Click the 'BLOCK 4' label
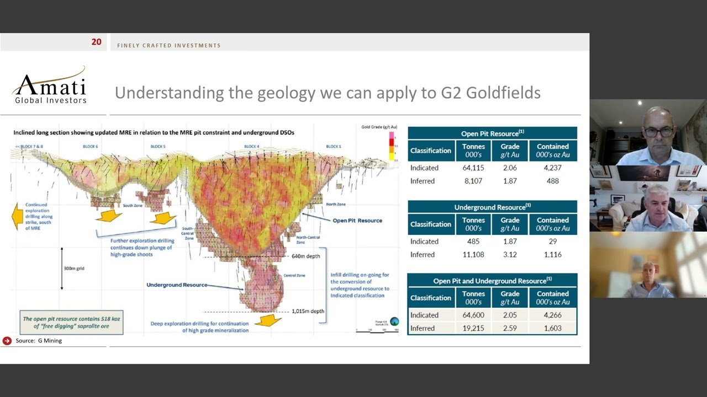The width and height of the screenshot is (707, 397). (x=251, y=147)
